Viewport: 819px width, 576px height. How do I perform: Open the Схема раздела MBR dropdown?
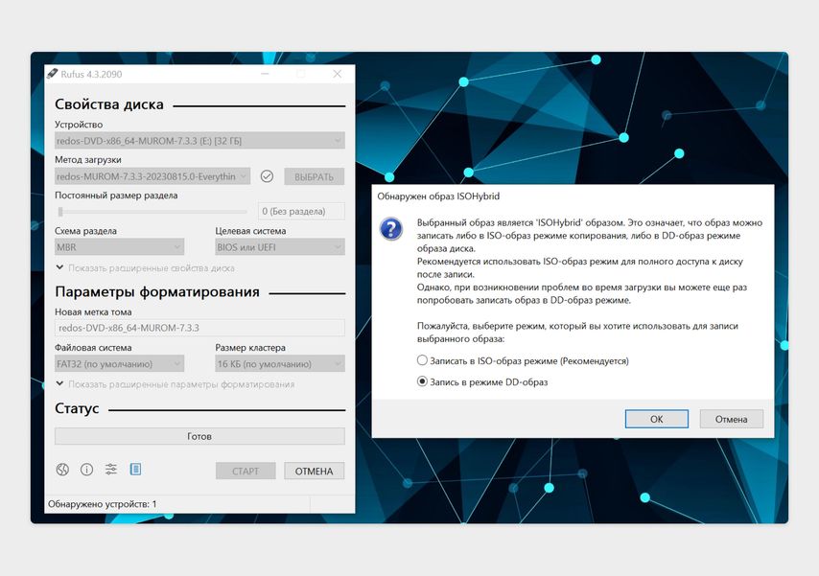(x=119, y=247)
